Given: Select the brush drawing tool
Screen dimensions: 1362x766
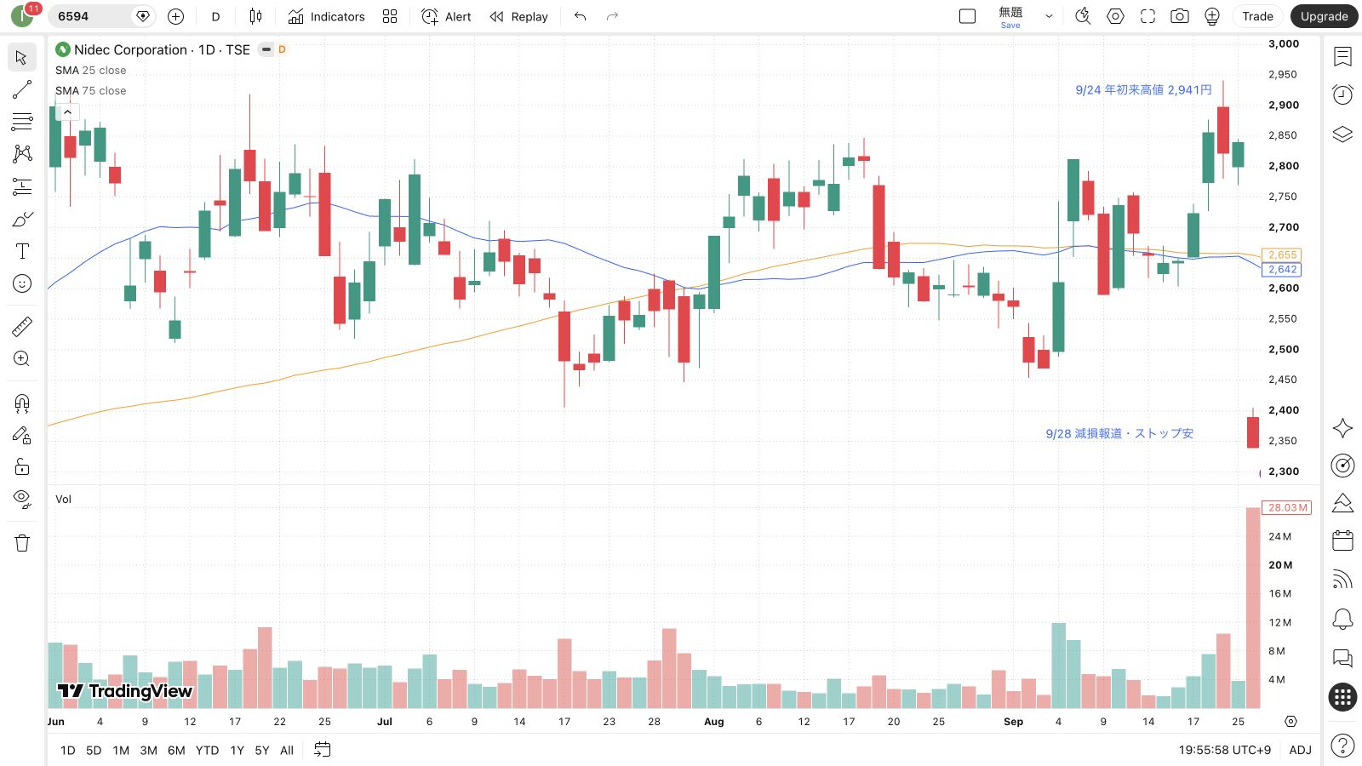Looking at the screenshot, I should 22,219.
